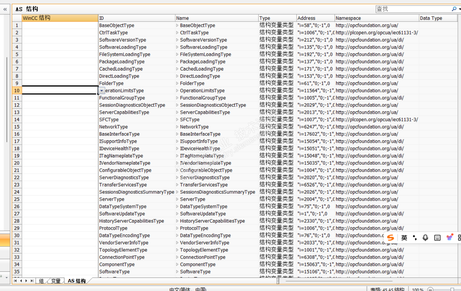Viewport: 461px width, 291px height.
Task: Open the search options dropdown arrow
Action: point(459,9)
